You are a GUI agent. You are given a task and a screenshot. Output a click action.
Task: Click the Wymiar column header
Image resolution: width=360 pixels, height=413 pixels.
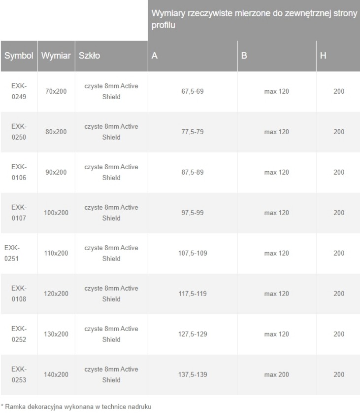coord(55,56)
